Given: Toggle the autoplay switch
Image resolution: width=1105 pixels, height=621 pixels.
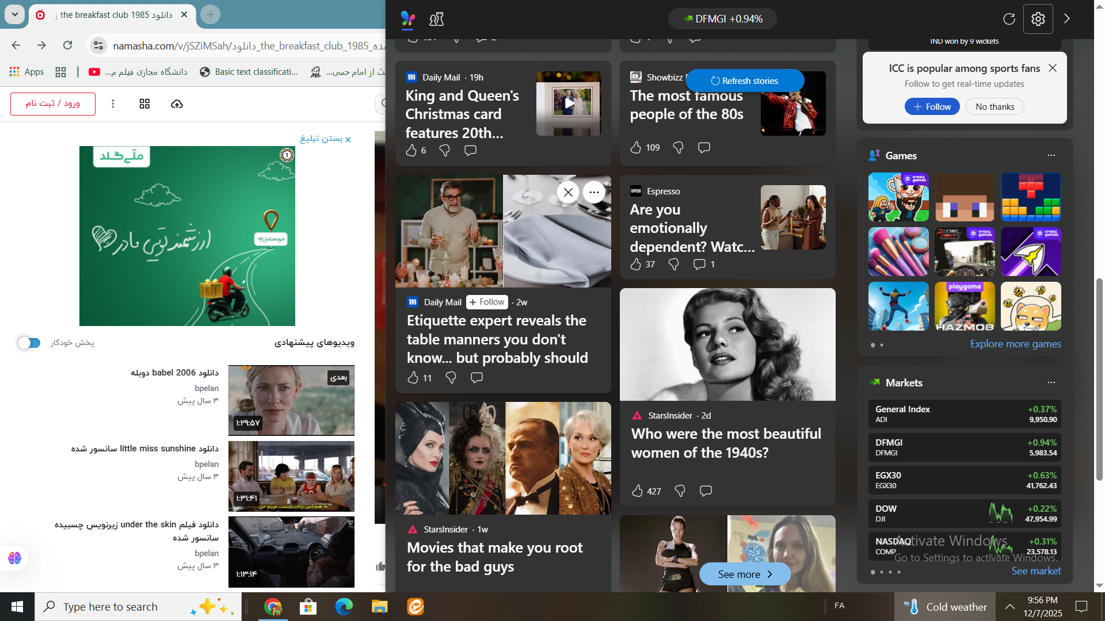Looking at the screenshot, I should pos(29,343).
